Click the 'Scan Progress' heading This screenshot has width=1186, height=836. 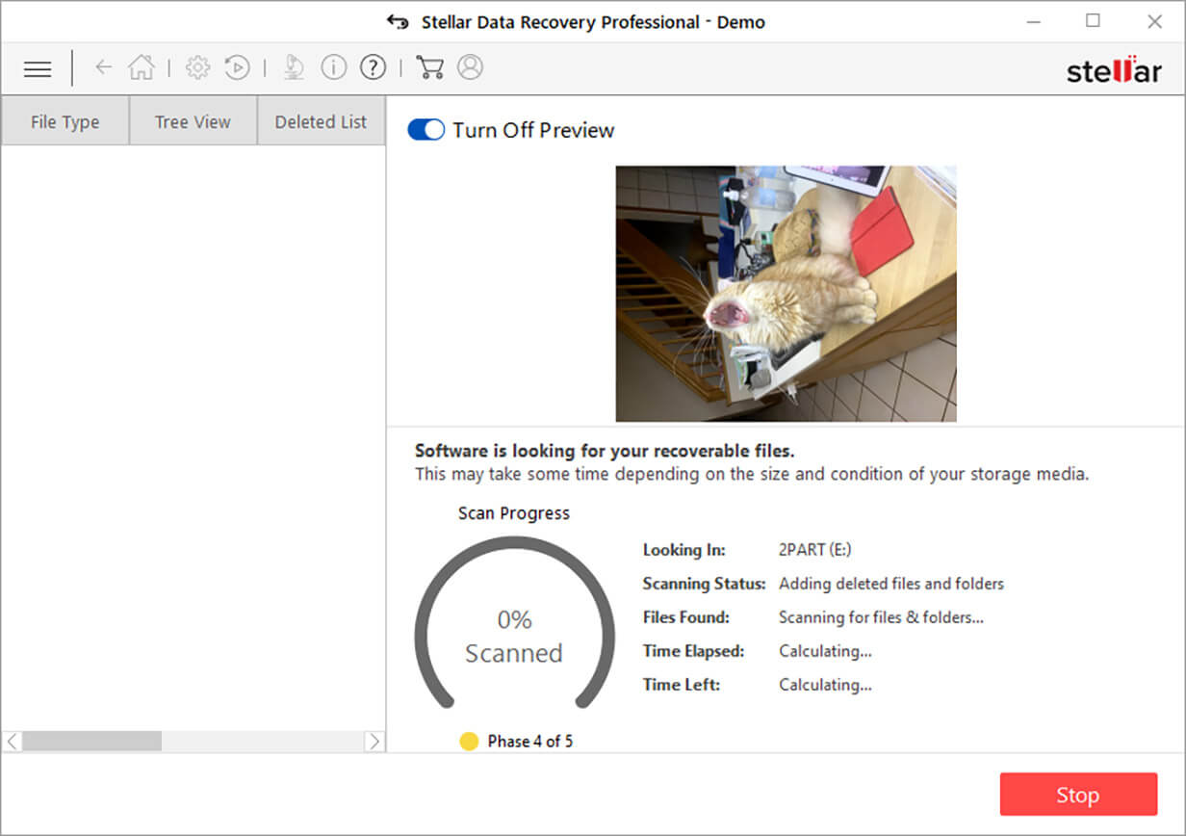(514, 513)
